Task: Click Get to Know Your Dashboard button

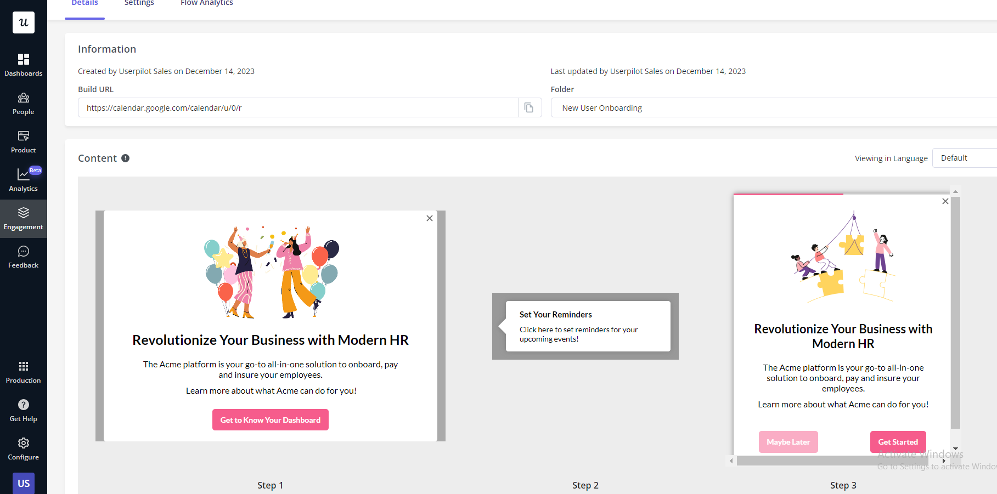Action: [271, 420]
